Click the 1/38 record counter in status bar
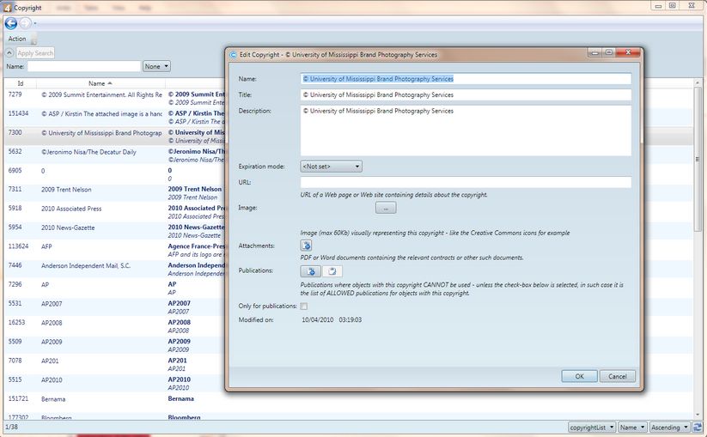 pos(12,427)
